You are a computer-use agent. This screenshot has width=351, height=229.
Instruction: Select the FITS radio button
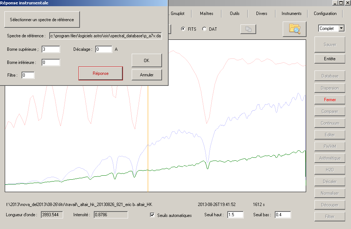[183, 29]
